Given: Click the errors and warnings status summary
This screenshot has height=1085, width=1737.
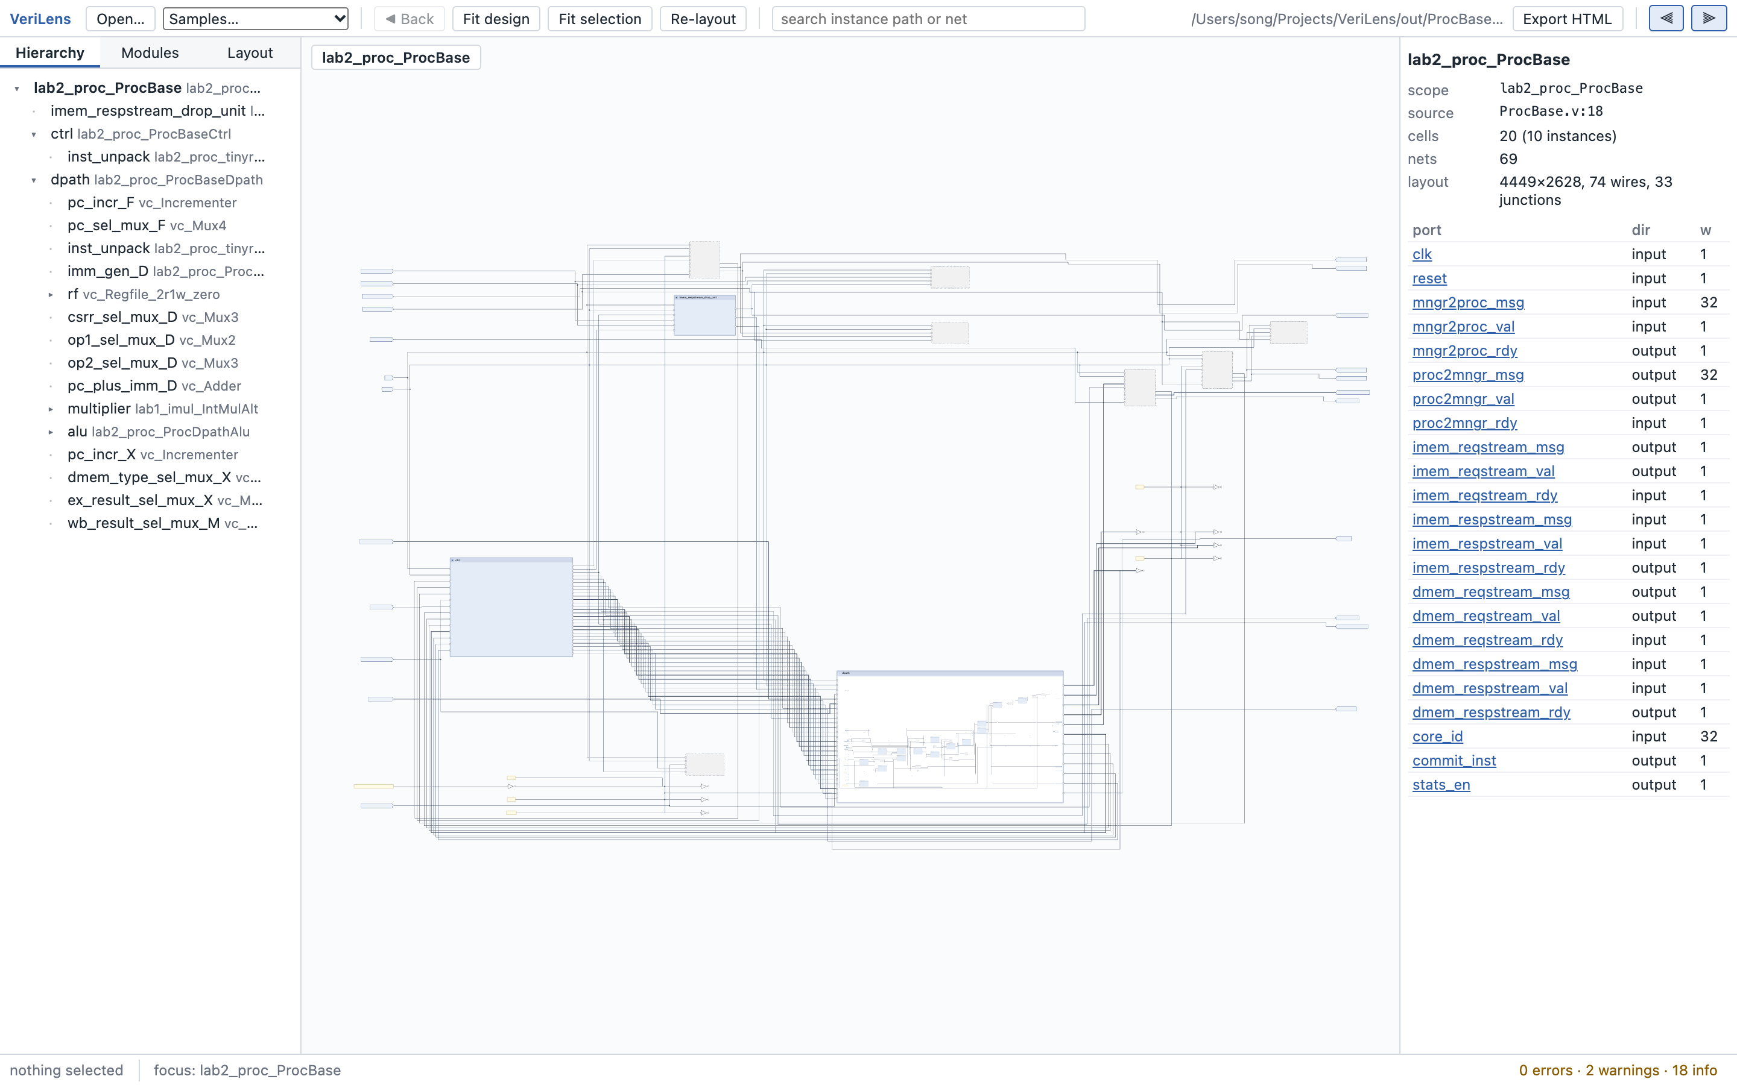Looking at the screenshot, I should 1617,1070.
